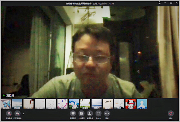Unmute the microphone (取消静音)

(9, 113)
